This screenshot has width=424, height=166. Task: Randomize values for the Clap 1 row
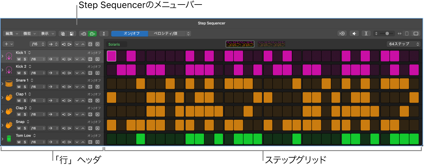90,101
